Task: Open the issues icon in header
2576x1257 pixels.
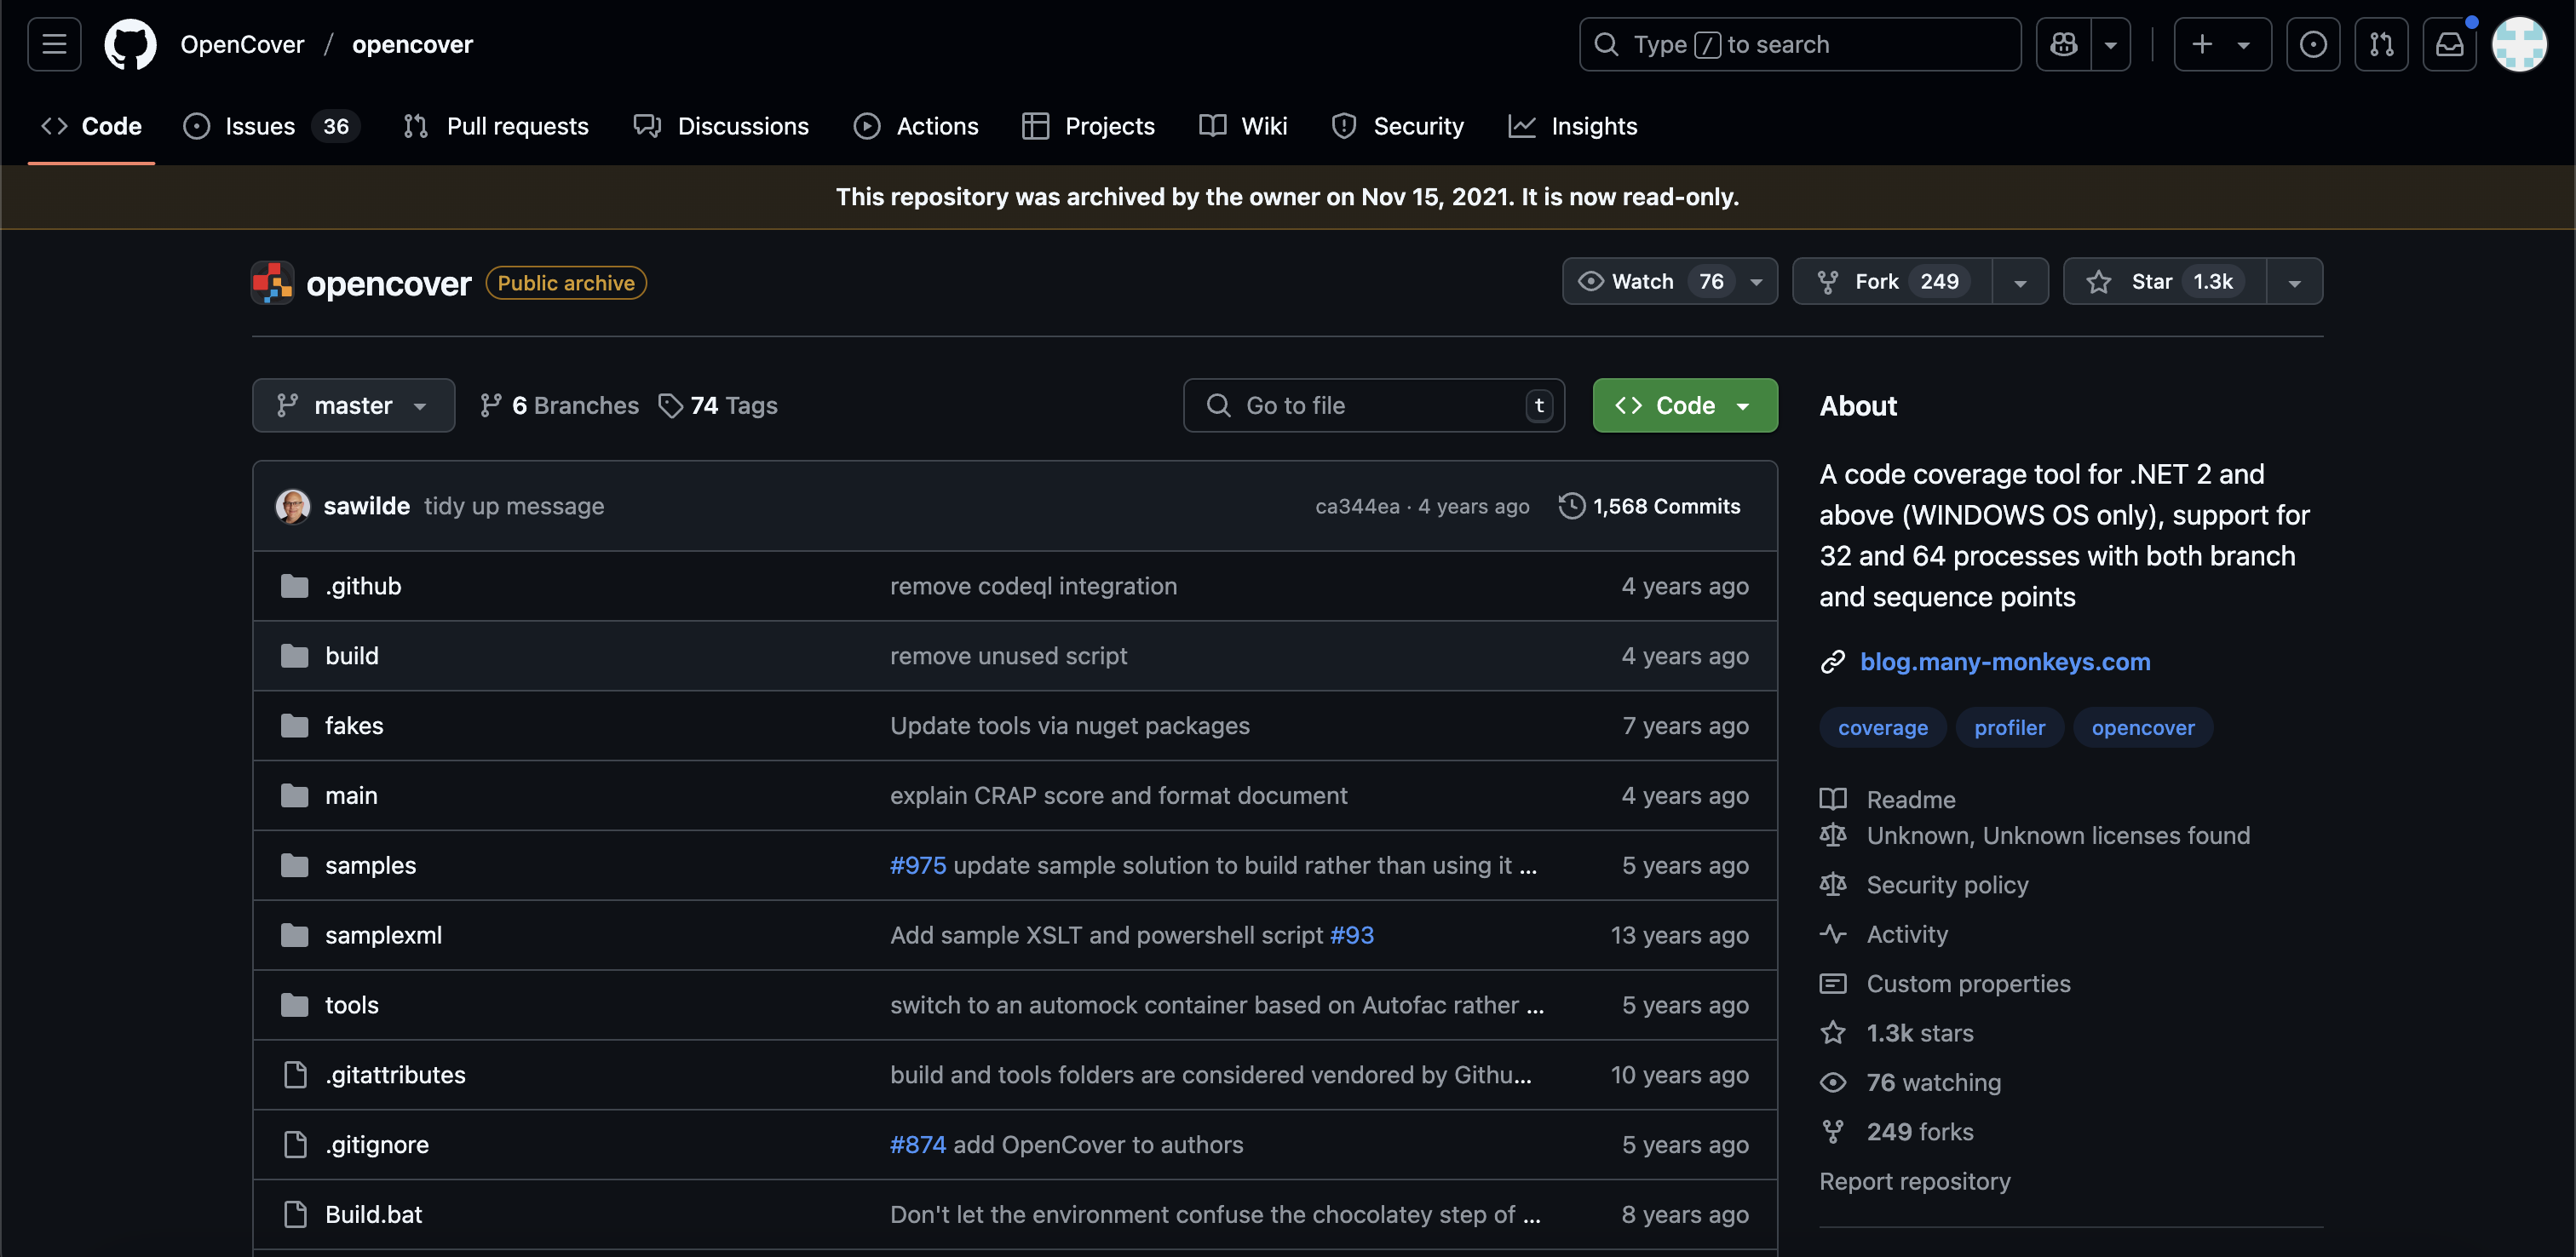Action: pos(2313,44)
